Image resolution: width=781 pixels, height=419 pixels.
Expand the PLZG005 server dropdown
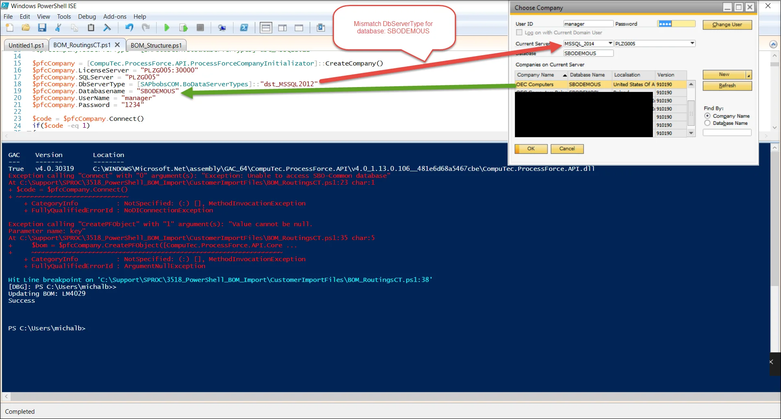(692, 43)
